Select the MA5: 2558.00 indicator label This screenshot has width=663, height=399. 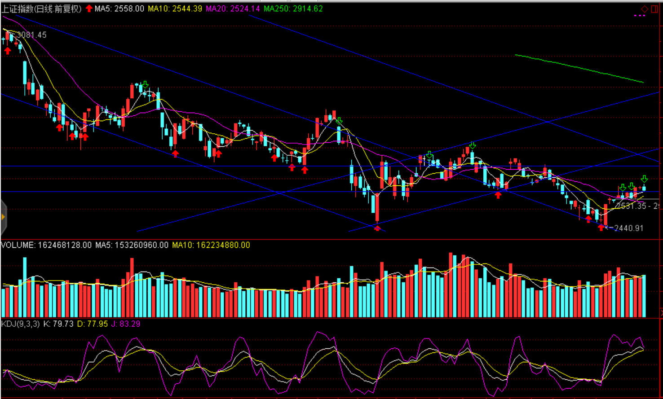coord(119,9)
